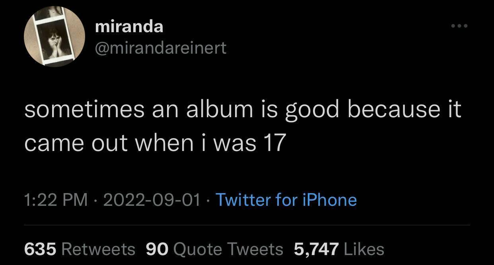
Task: Show the 5,747 Likes list
Action: click(339, 249)
